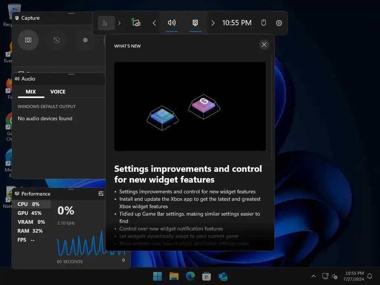Click the Audio widget speaker icon

[x=17, y=79]
